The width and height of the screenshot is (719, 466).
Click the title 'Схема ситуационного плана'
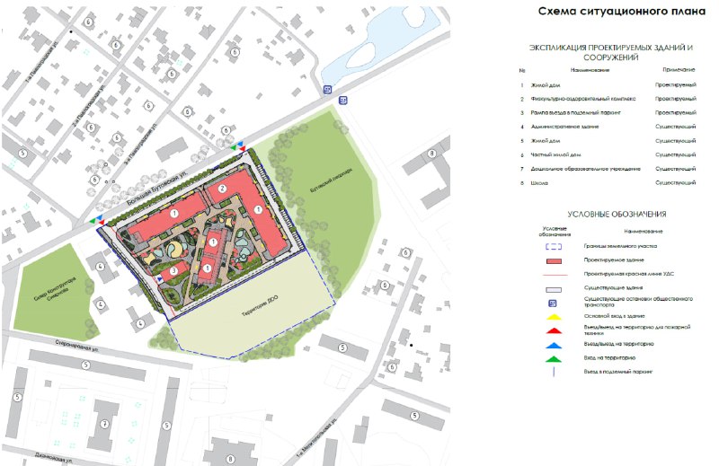(x=622, y=12)
